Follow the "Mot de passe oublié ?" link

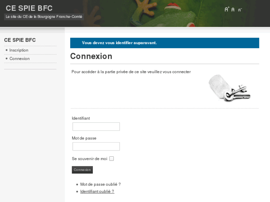[100, 184]
